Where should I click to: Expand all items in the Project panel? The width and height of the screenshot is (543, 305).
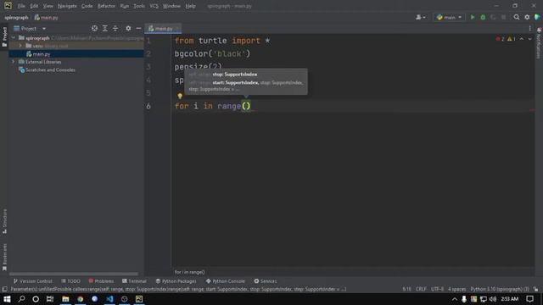coord(105,28)
